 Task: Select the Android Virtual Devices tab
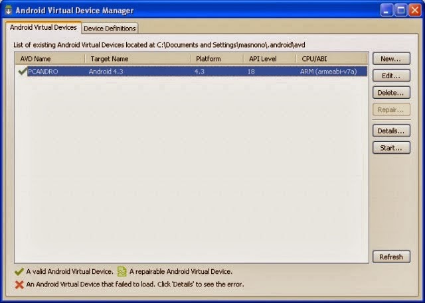click(x=43, y=27)
